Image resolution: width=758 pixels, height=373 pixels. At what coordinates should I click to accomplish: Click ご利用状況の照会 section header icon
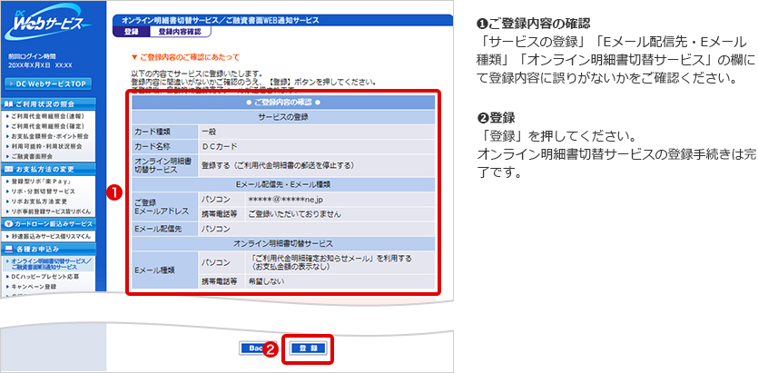coord(8,103)
